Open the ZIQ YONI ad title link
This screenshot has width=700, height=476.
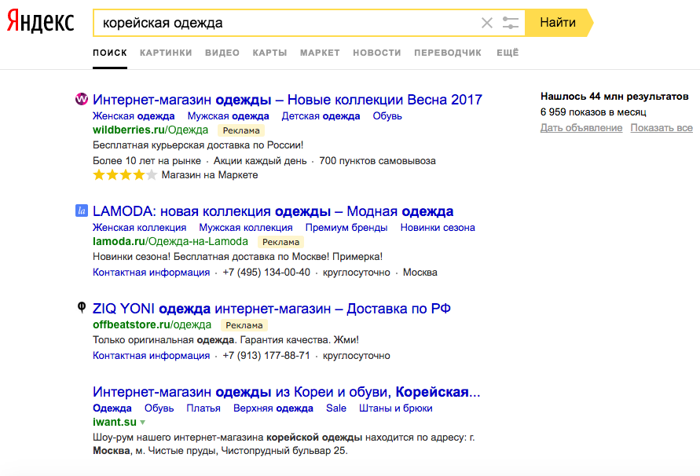tap(271, 308)
